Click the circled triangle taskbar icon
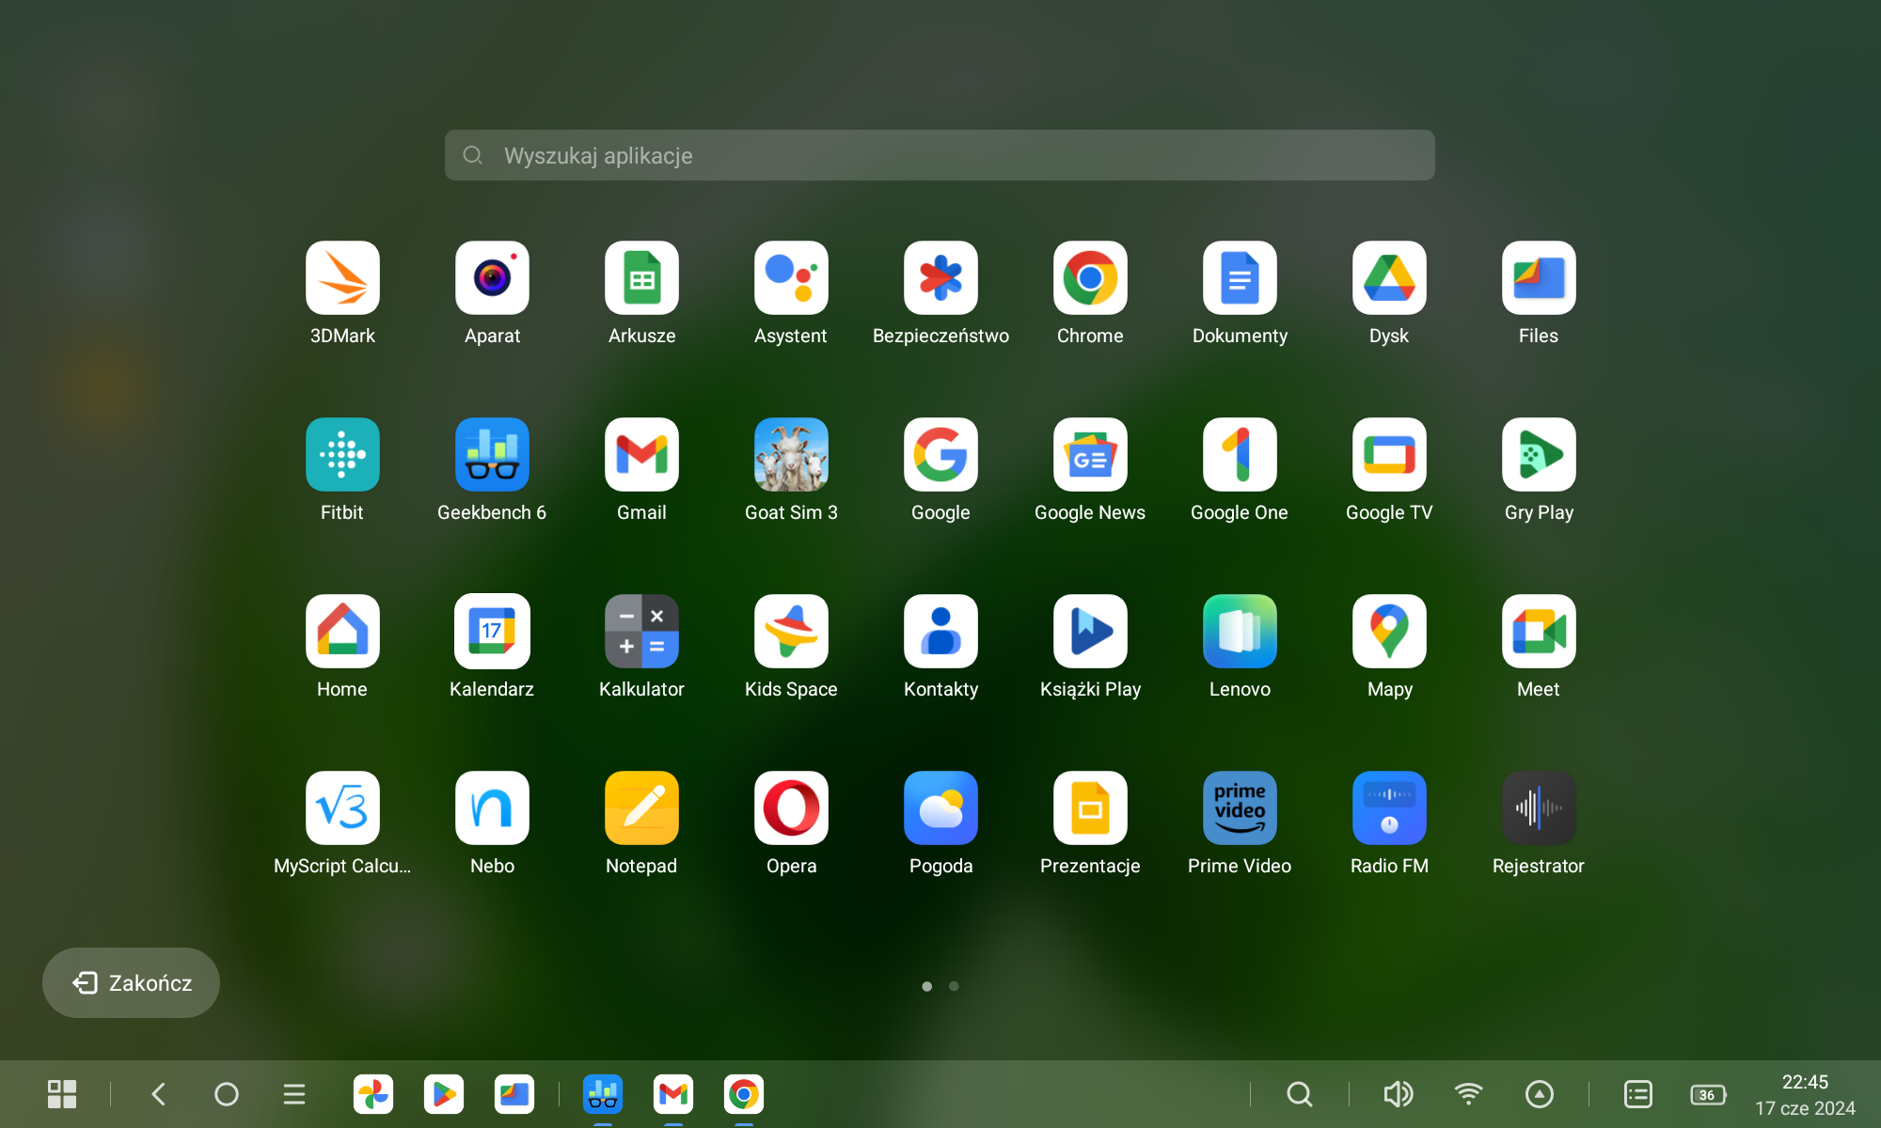This screenshot has height=1128, width=1881. click(x=1540, y=1094)
